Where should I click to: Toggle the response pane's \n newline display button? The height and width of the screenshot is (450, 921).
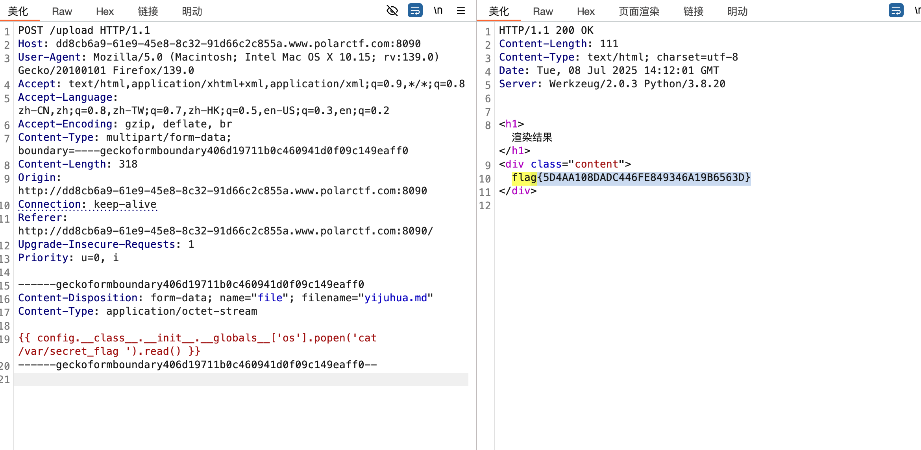[917, 11]
